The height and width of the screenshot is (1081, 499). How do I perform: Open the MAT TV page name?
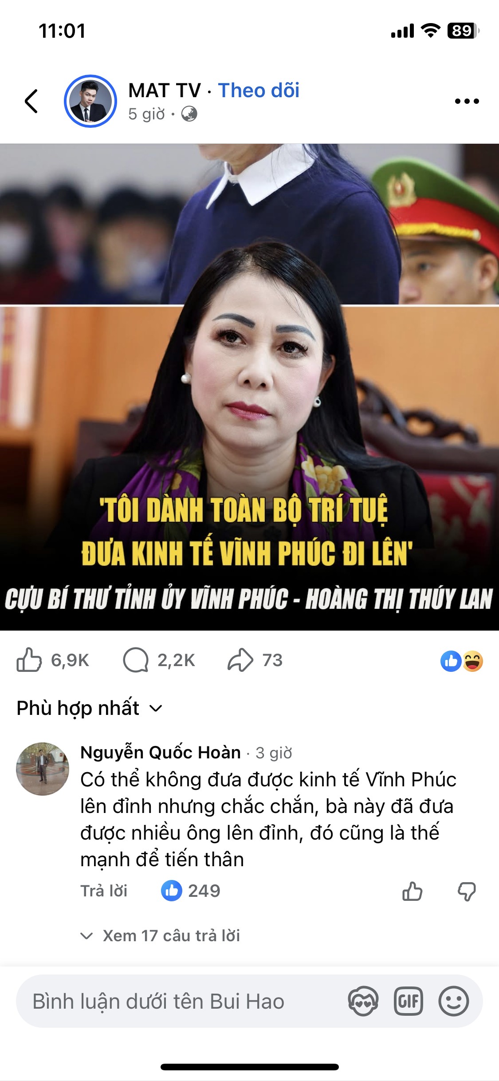[165, 91]
